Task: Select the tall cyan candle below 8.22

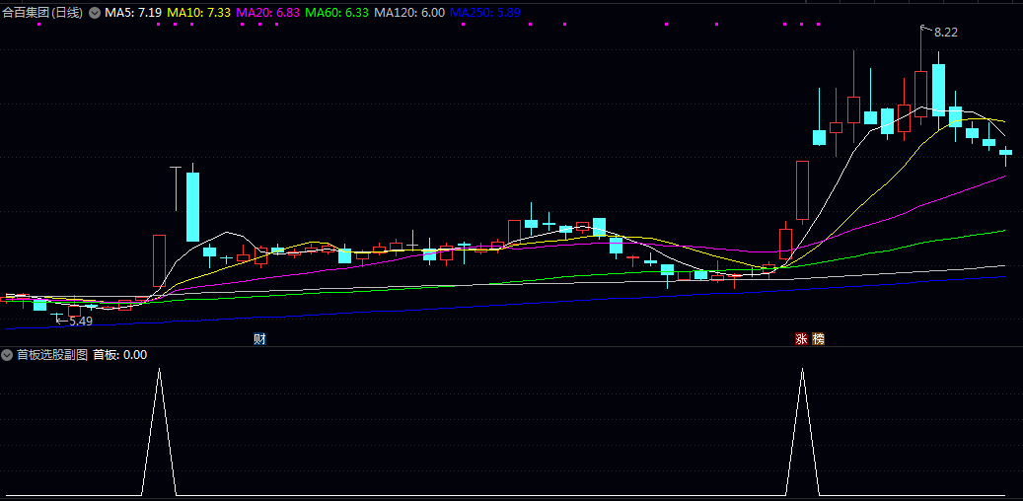Action: (x=938, y=91)
